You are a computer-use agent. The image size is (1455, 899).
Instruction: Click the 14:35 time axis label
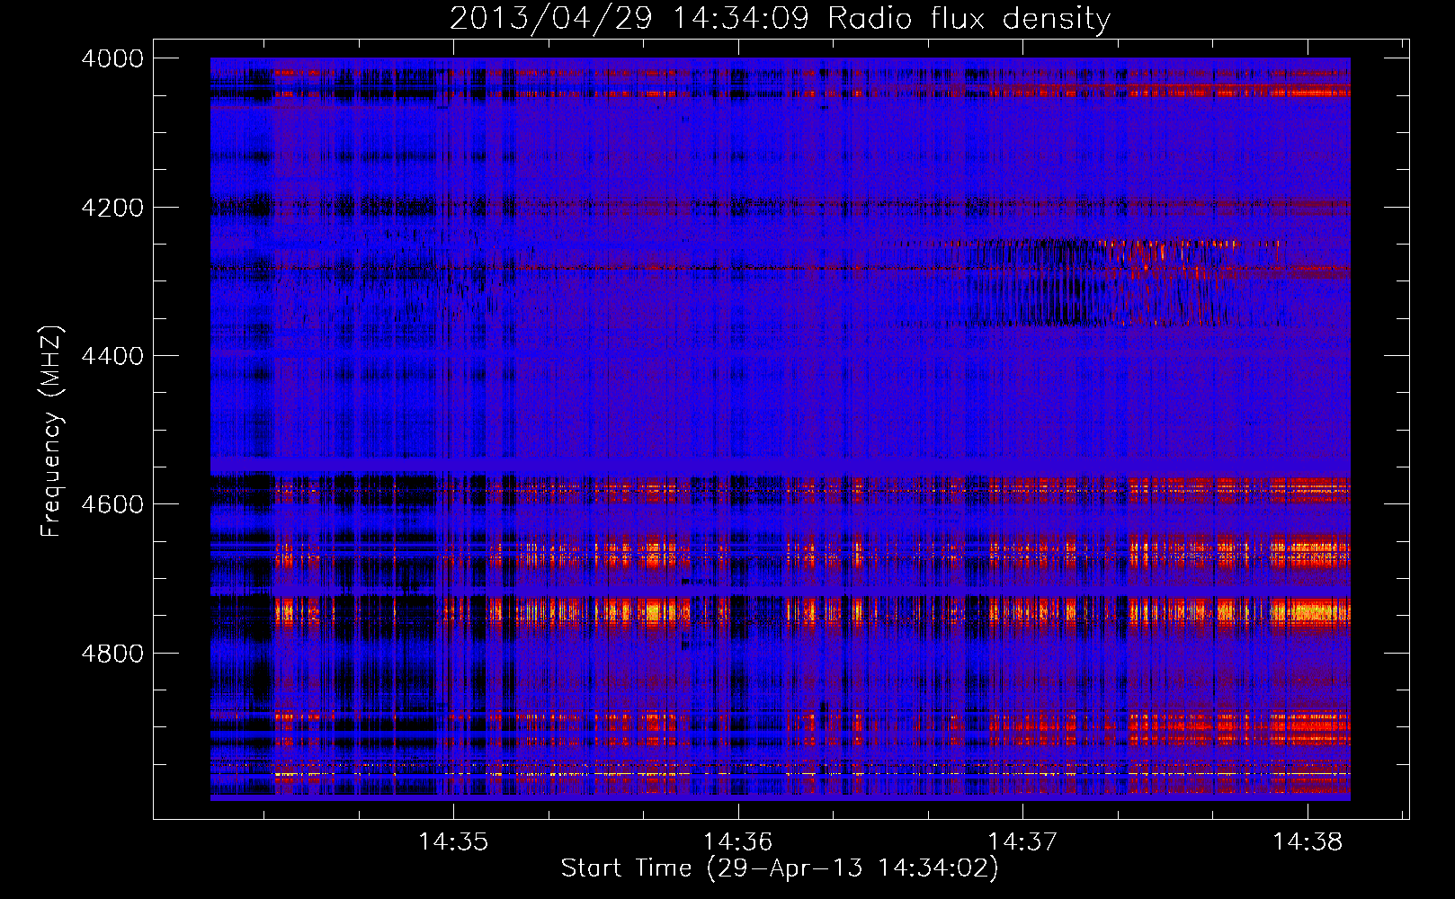coord(453,842)
